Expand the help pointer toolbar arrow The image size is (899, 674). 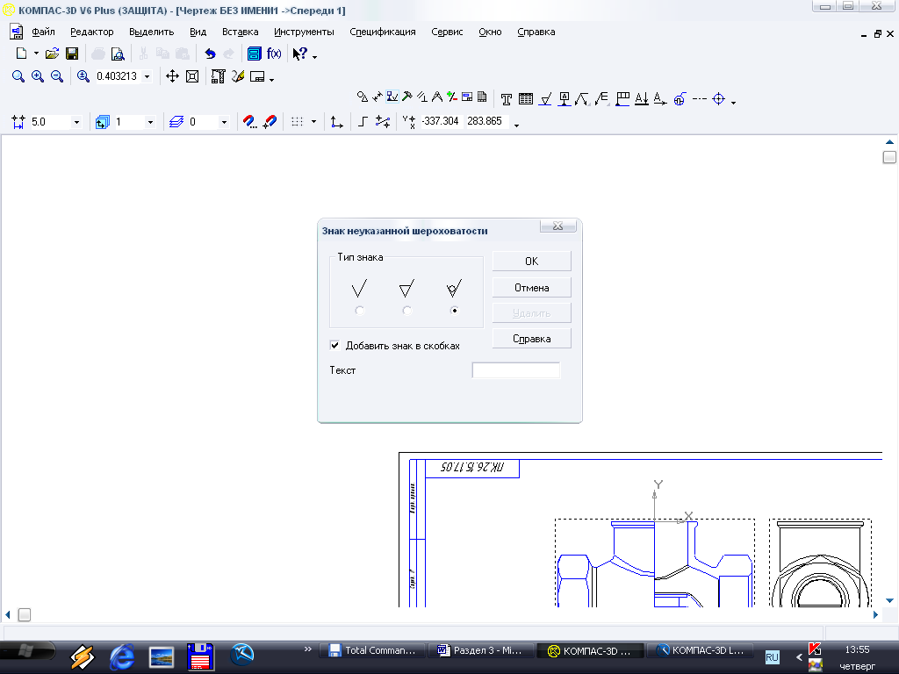(315, 56)
